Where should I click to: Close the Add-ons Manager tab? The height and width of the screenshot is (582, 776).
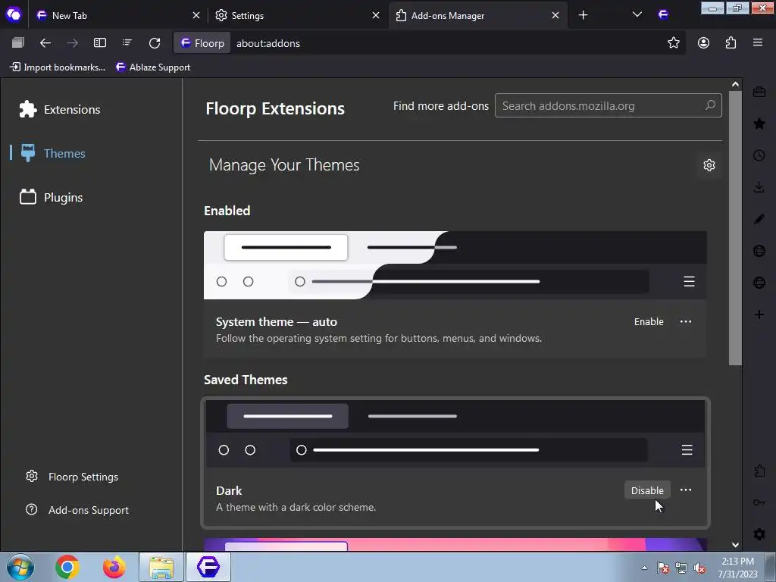[x=555, y=15]
